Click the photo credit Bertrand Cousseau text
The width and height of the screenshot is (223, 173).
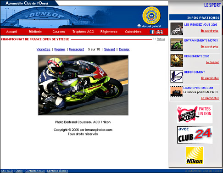click(x=83, y=122)
